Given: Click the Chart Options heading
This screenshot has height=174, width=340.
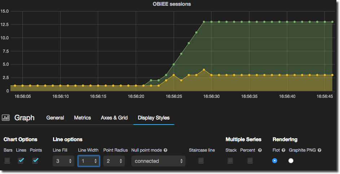Looking at the screenshot, I should (x=20, y=139).
